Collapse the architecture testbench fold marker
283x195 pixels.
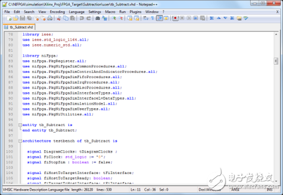[x=20, y=141]
